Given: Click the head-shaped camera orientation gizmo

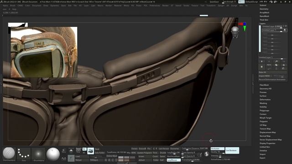Looking at the screenshot, I should pos(235,32).
